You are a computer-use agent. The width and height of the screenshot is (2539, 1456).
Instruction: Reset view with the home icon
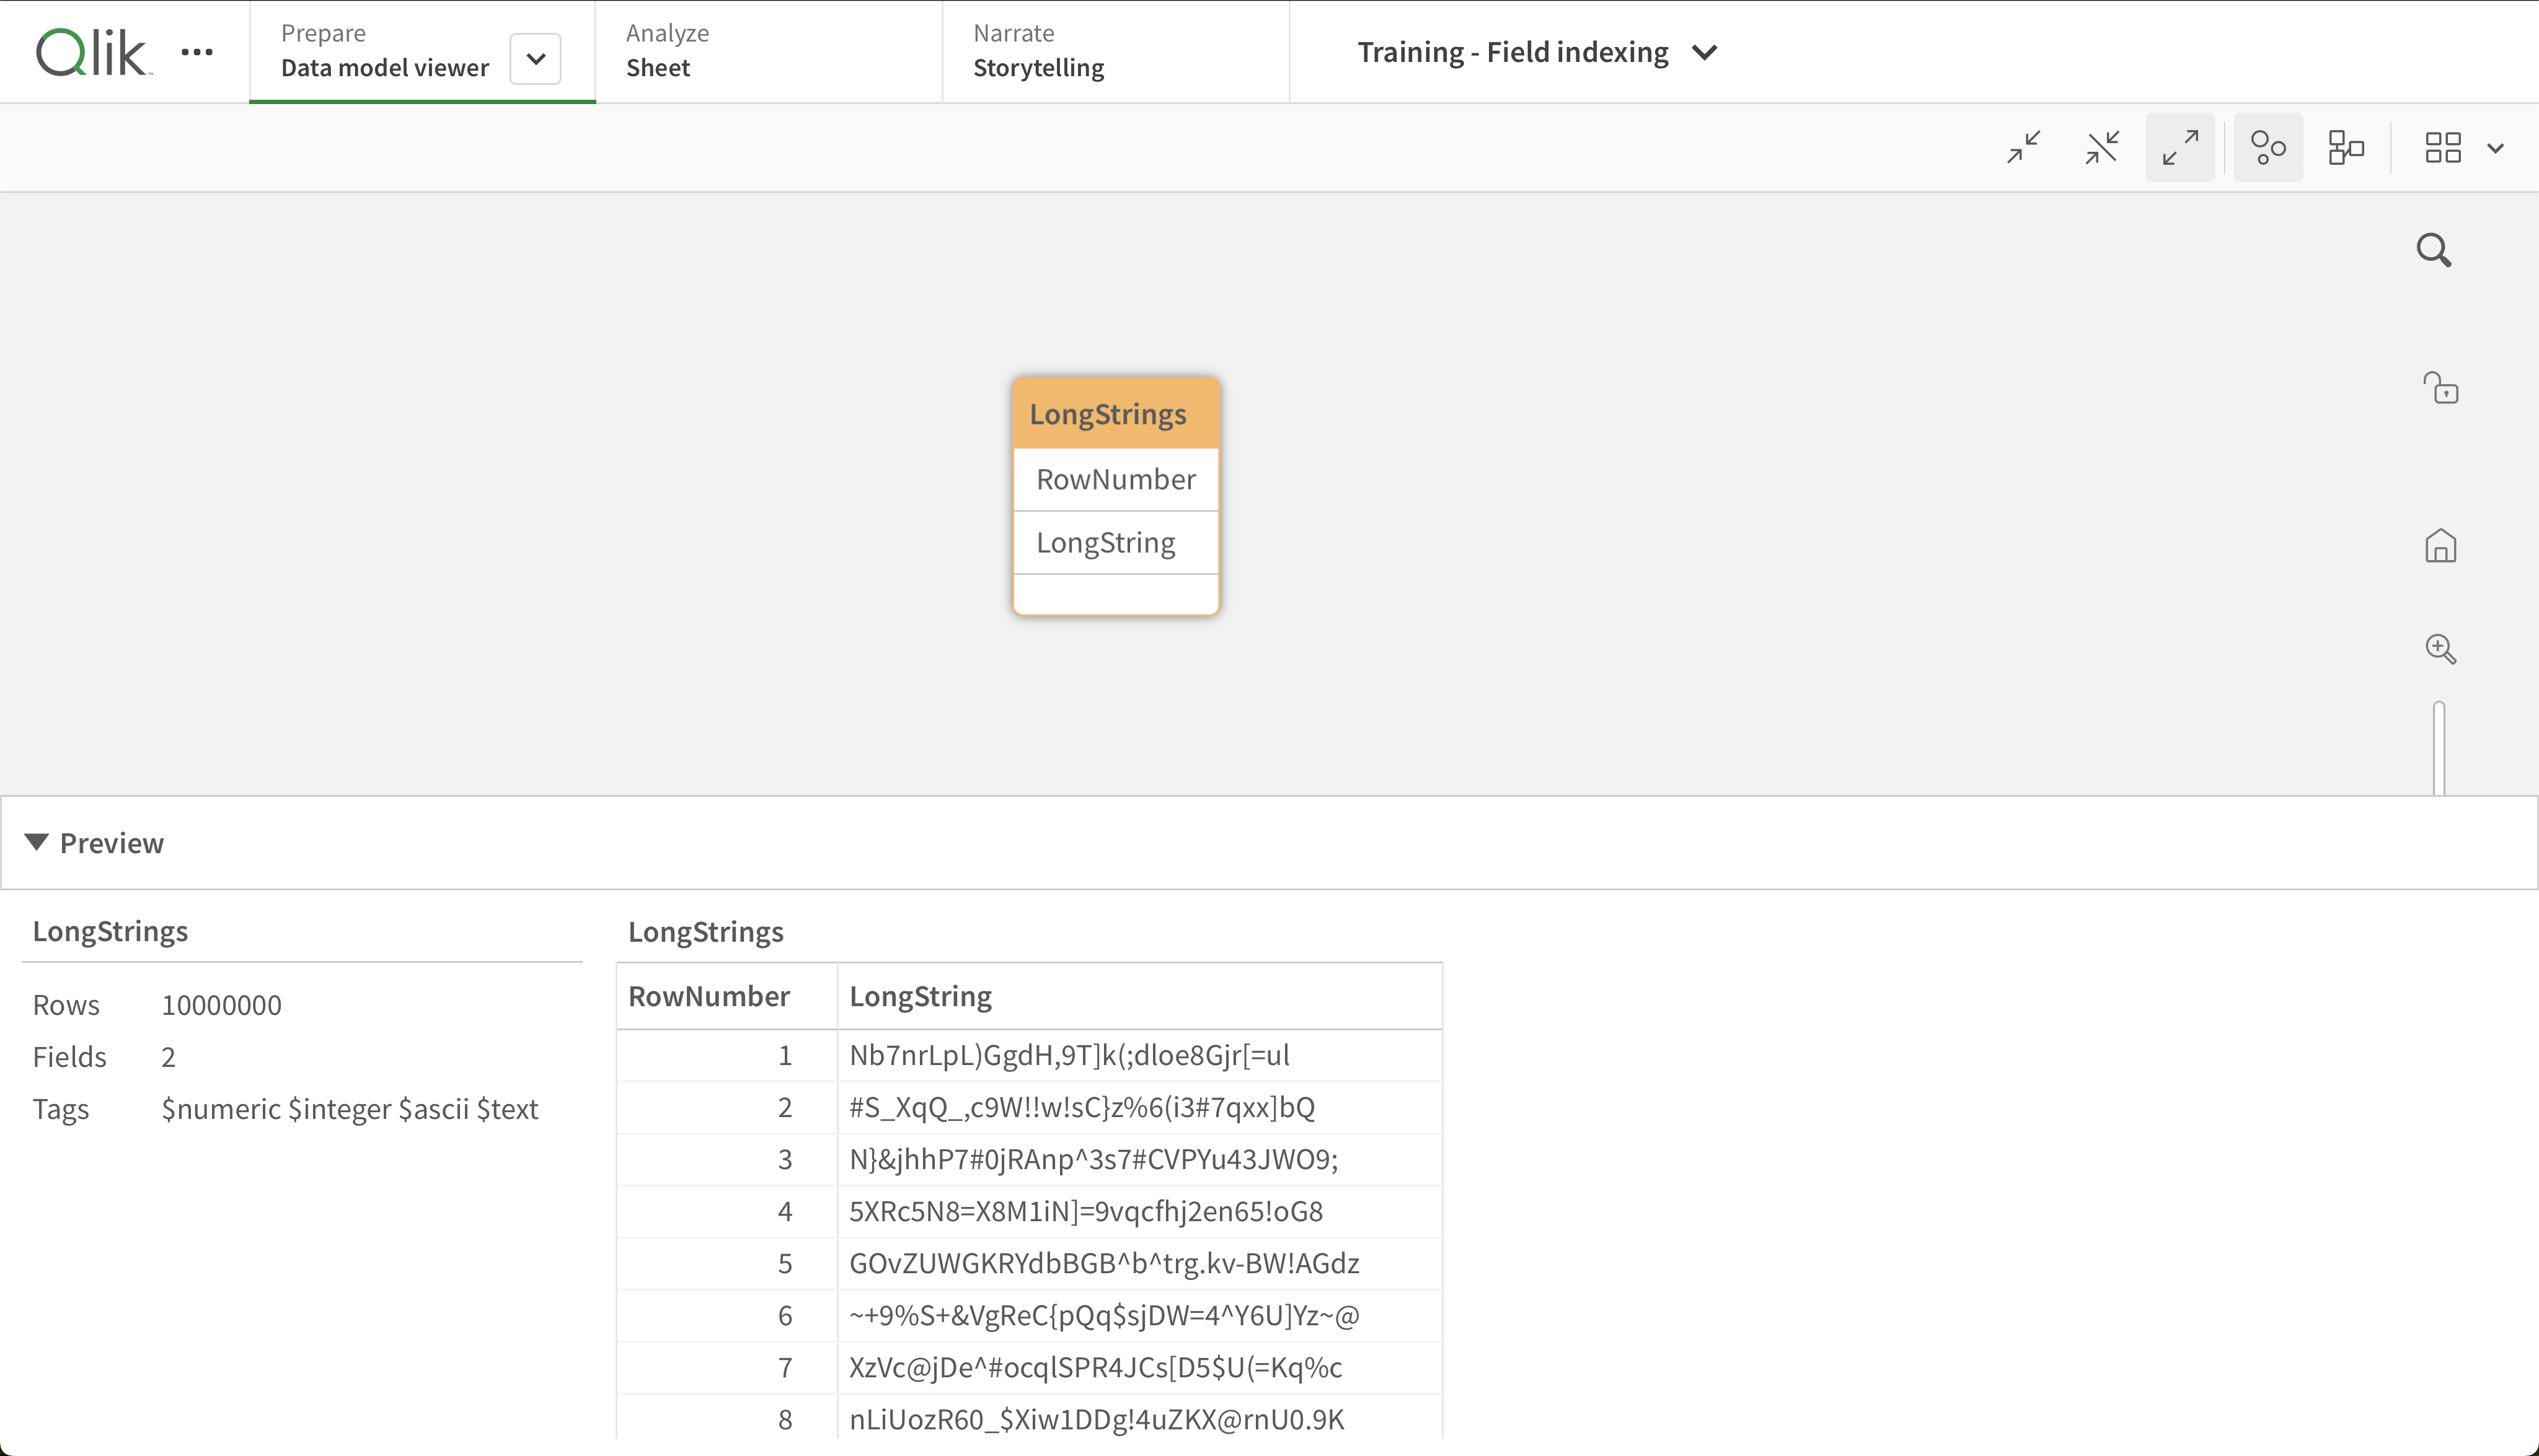2441,546
